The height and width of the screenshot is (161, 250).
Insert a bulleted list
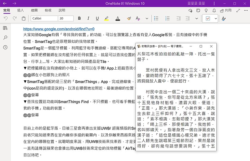tap(156, 18)
